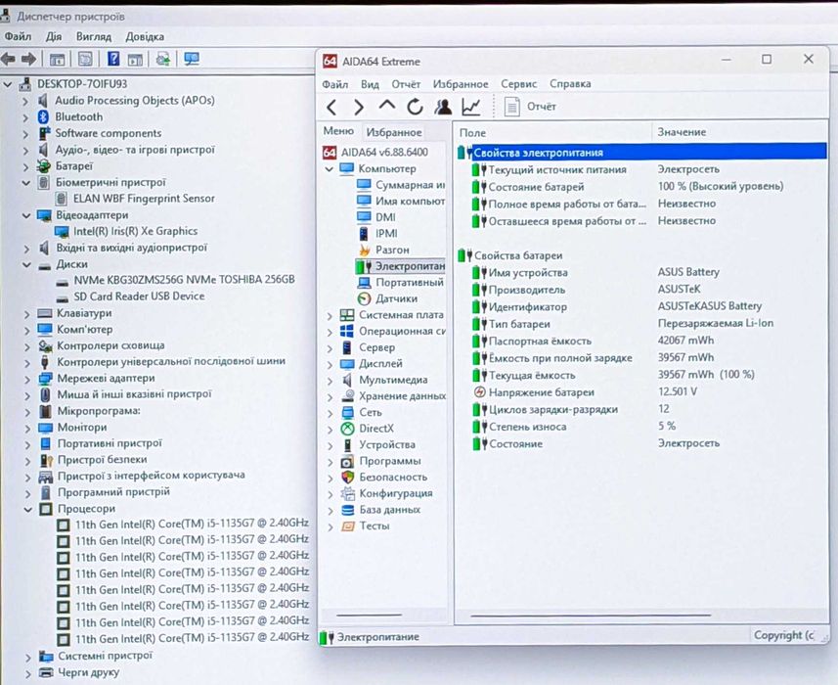Expand the Операционная система node in AIDA64

click(x=330, y=332)
